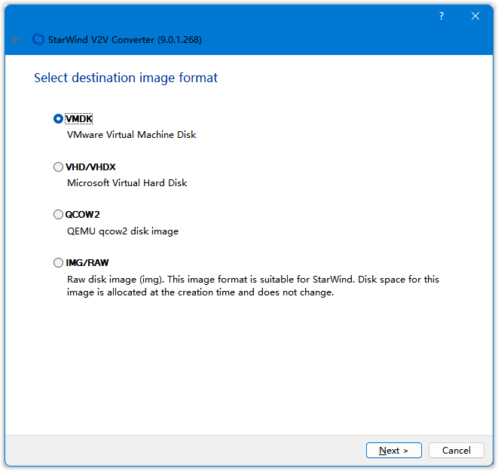The width and height of the screenshot is (498, 471).
Task: Click the bold IMG/RAW option label
Action: click(x=87, y=263)
